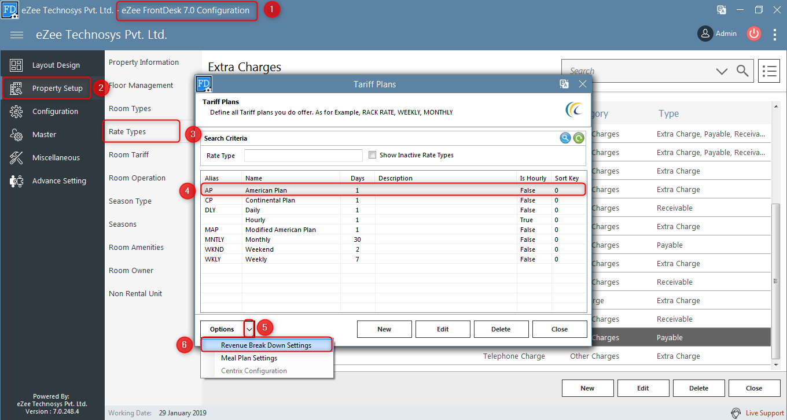Click the green refresh icon in Search Criteria

coord(579,138)
